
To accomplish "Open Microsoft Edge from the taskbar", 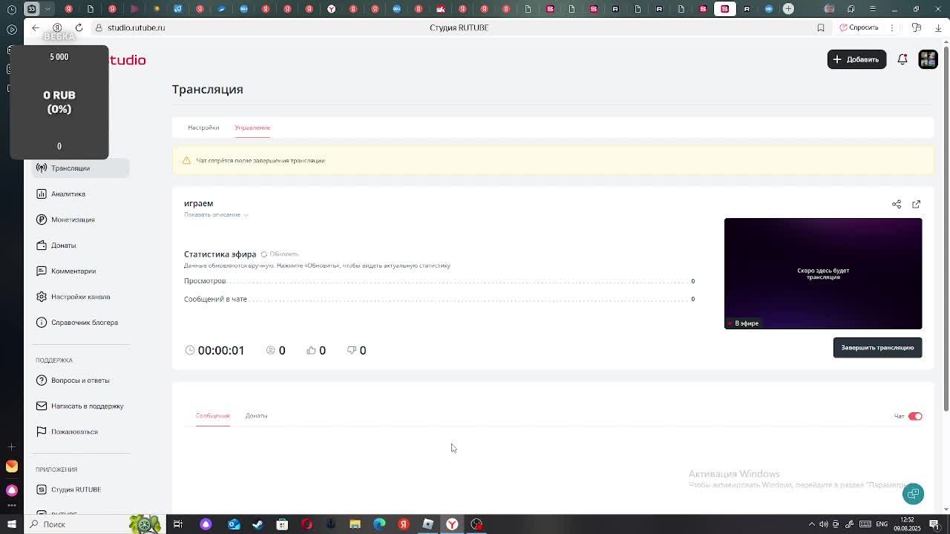I will 379,524.
